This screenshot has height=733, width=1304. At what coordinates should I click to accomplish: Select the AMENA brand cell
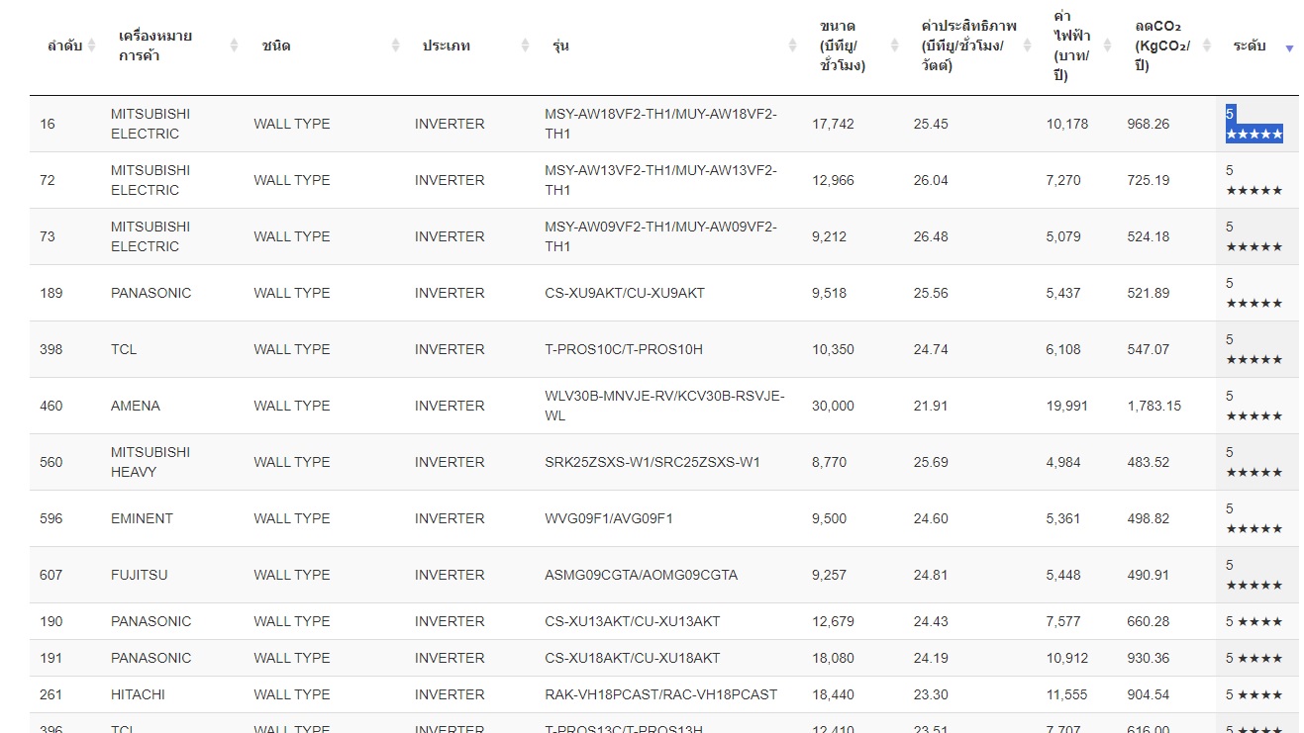point(136,406)
